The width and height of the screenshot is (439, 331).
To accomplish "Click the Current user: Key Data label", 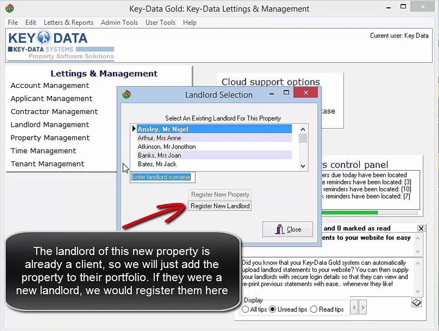I will pos(399,35).
